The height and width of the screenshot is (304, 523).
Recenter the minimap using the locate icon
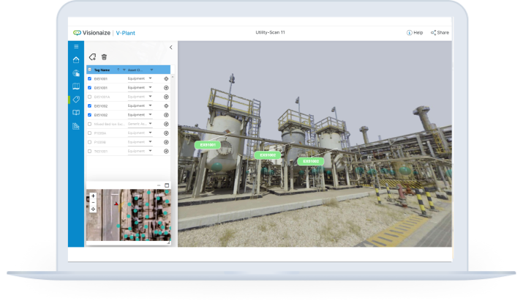(x=93, y=210)
